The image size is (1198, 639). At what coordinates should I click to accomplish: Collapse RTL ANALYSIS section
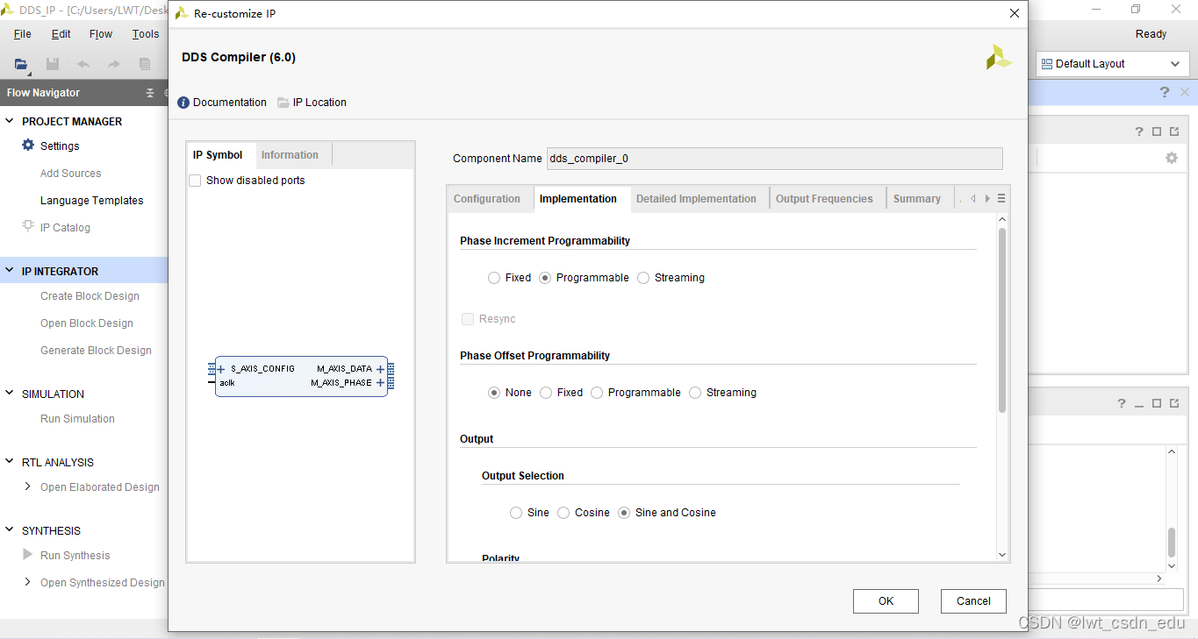10,462
